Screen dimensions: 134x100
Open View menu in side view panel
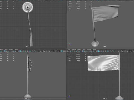tap(69, 49)
